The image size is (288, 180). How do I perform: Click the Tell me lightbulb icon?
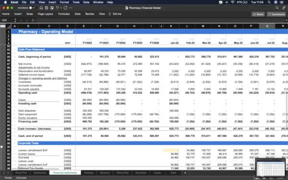[x=109, y=14]
